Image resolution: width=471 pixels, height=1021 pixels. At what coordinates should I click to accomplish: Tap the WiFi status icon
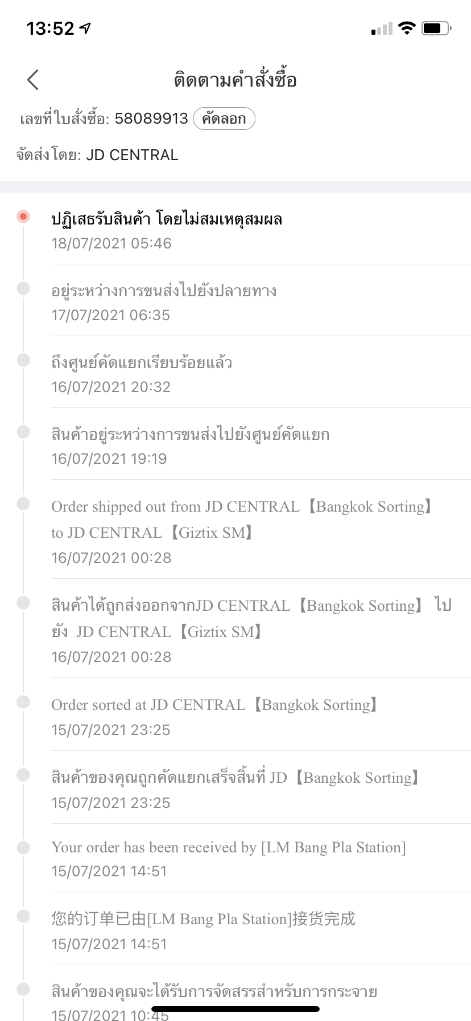pos(407,28)
